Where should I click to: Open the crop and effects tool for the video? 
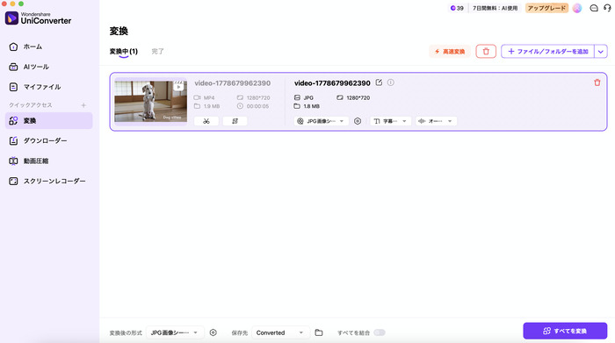235,121
